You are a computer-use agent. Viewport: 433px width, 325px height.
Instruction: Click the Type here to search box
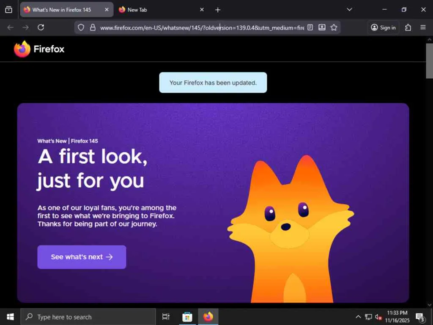point(88,317)
